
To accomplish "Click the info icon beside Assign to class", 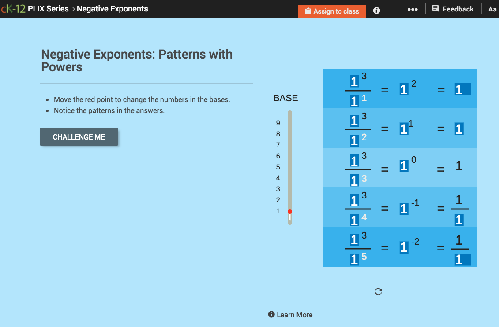I will 376,11.
